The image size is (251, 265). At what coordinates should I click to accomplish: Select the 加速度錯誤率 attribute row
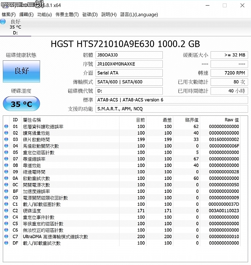(x=122, y=191)
